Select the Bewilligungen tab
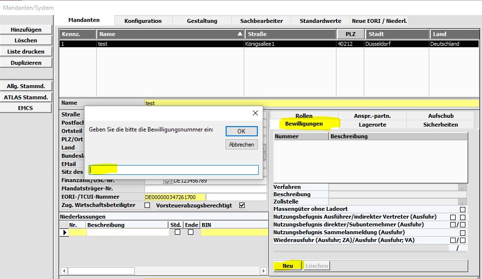482x279 pixels. [304, 124]
